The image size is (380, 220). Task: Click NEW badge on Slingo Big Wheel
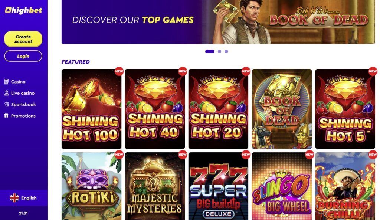click(x=309, y=155)
